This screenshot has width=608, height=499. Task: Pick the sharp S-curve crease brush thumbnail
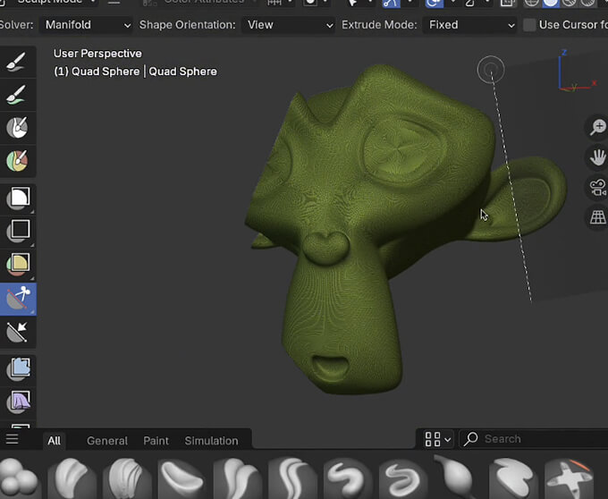point(293,478)
